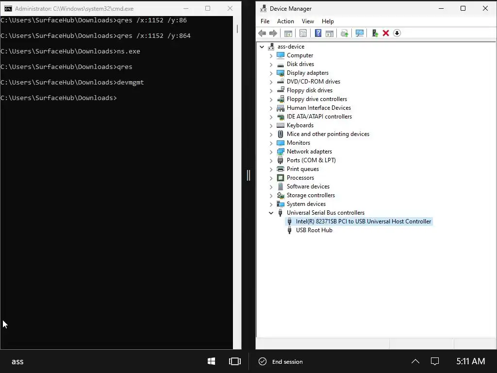Select the Floppy drive controllers text
This screenshot has width=497, height=373.
pos(316,99)
